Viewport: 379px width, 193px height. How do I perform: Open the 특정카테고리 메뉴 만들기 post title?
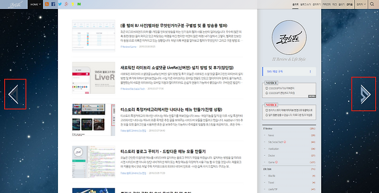pos(171,109)
